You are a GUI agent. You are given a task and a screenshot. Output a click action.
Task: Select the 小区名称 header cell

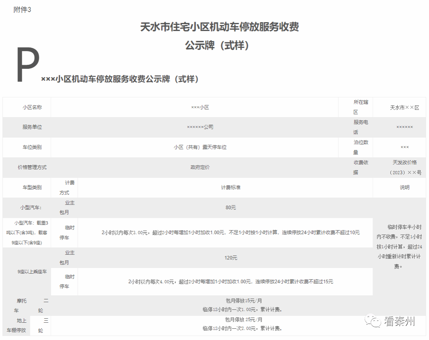pyautogui.click(x=32, y=107)
